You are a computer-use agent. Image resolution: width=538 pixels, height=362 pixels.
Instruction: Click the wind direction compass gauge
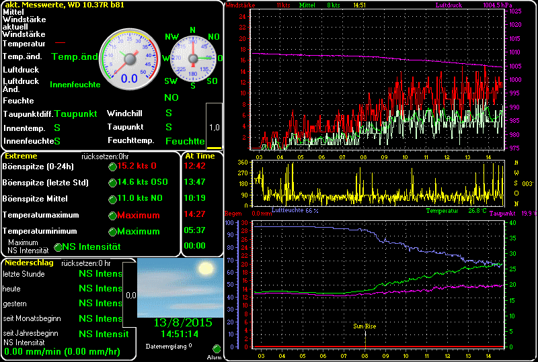click(192, 58)
